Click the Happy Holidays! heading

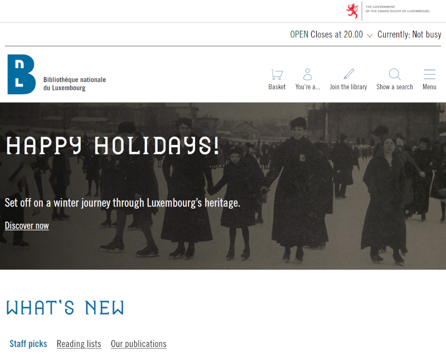[x=112, y=146]
